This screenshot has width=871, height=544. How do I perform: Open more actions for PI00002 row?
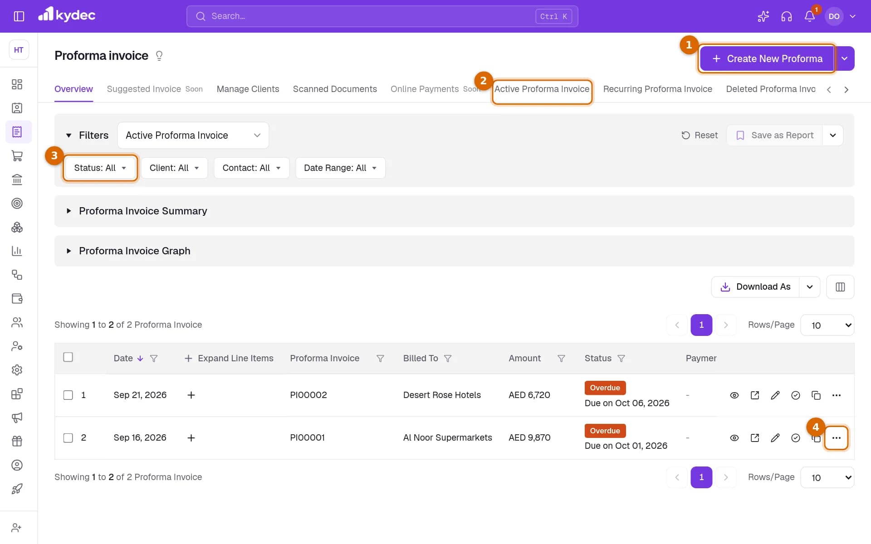point(837,395)
